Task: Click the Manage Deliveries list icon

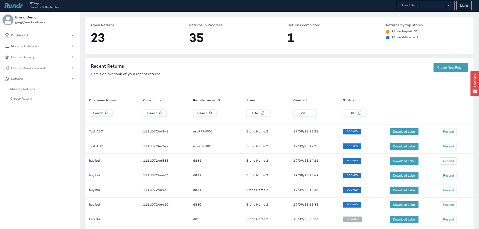Action: [x=7, y=46]
